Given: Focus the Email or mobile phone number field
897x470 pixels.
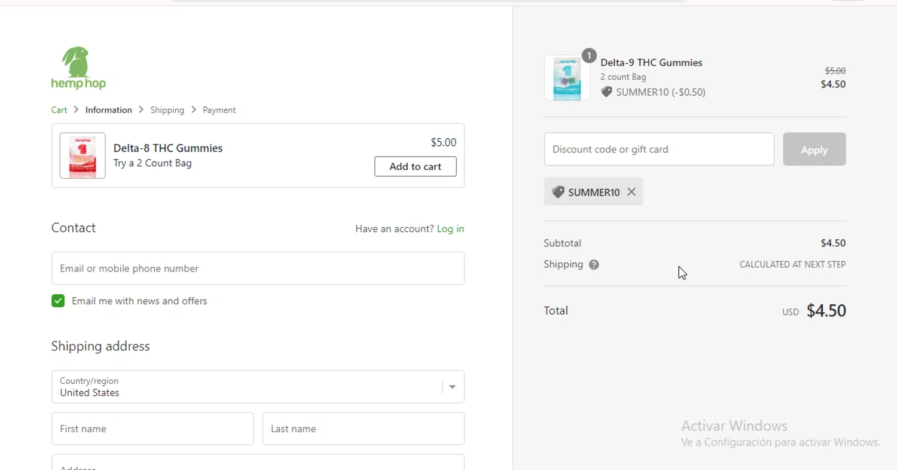Looking at the screenshot, I should pos(258,268).
